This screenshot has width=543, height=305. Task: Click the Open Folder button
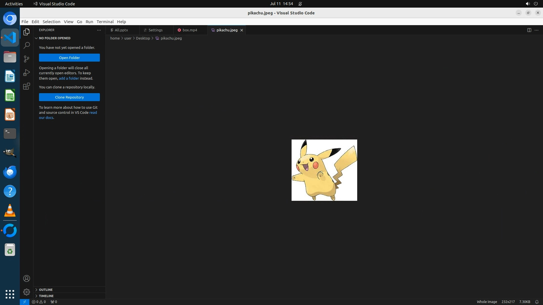(x=69, y=58)
